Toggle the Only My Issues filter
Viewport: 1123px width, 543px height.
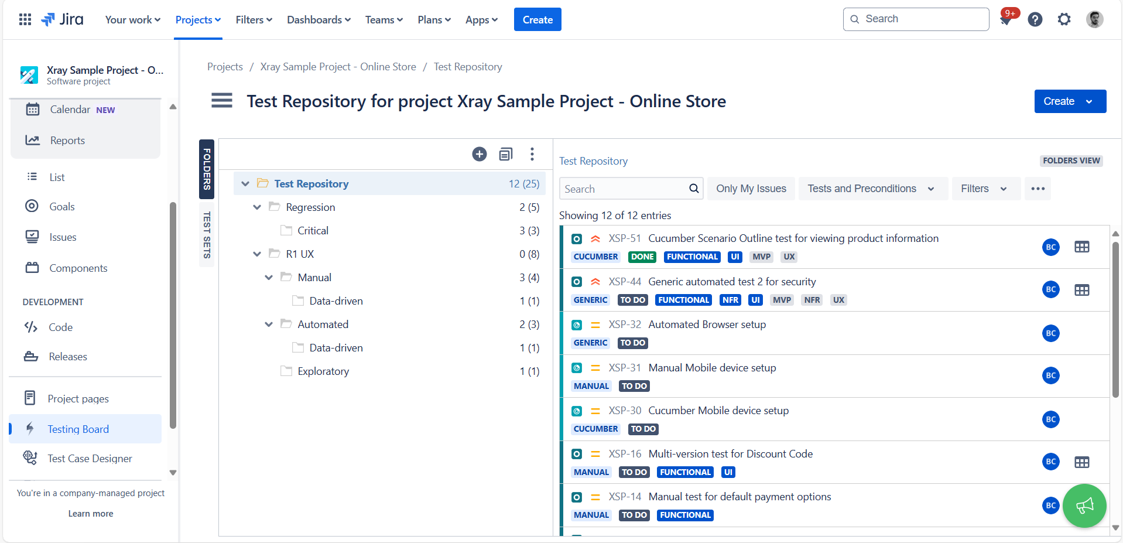[751, 189]
